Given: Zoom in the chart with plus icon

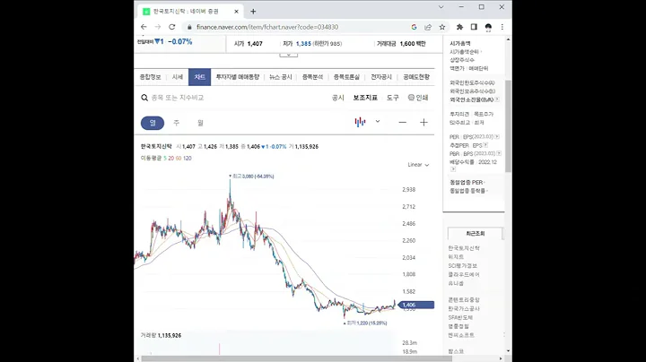Looking at the screenshot, I should coord(423,122).
